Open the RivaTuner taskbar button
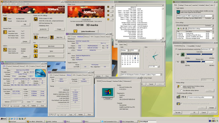This screenshot has height=123, width=219. (17, 121)
